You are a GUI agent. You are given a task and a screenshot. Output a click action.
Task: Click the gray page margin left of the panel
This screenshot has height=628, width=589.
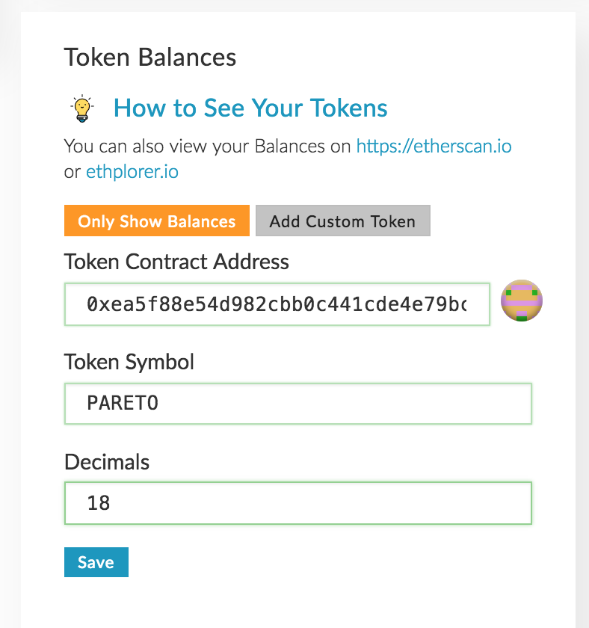click(x=10, y=299)
